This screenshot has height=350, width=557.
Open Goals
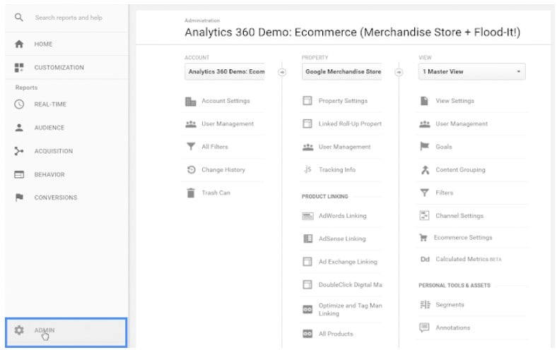point(444,147)
